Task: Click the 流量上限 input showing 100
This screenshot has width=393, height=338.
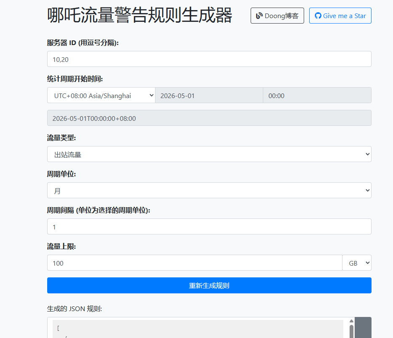Action: [x=195, y=263]
